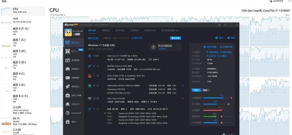This screenshot has height=135, width=292.
Task: Expand the hard disk list chevron
Action: point(183,86)
